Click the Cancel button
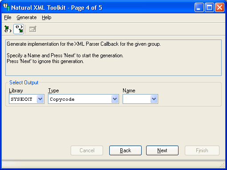Screen dimensions: 227x170 pos(87,150)
